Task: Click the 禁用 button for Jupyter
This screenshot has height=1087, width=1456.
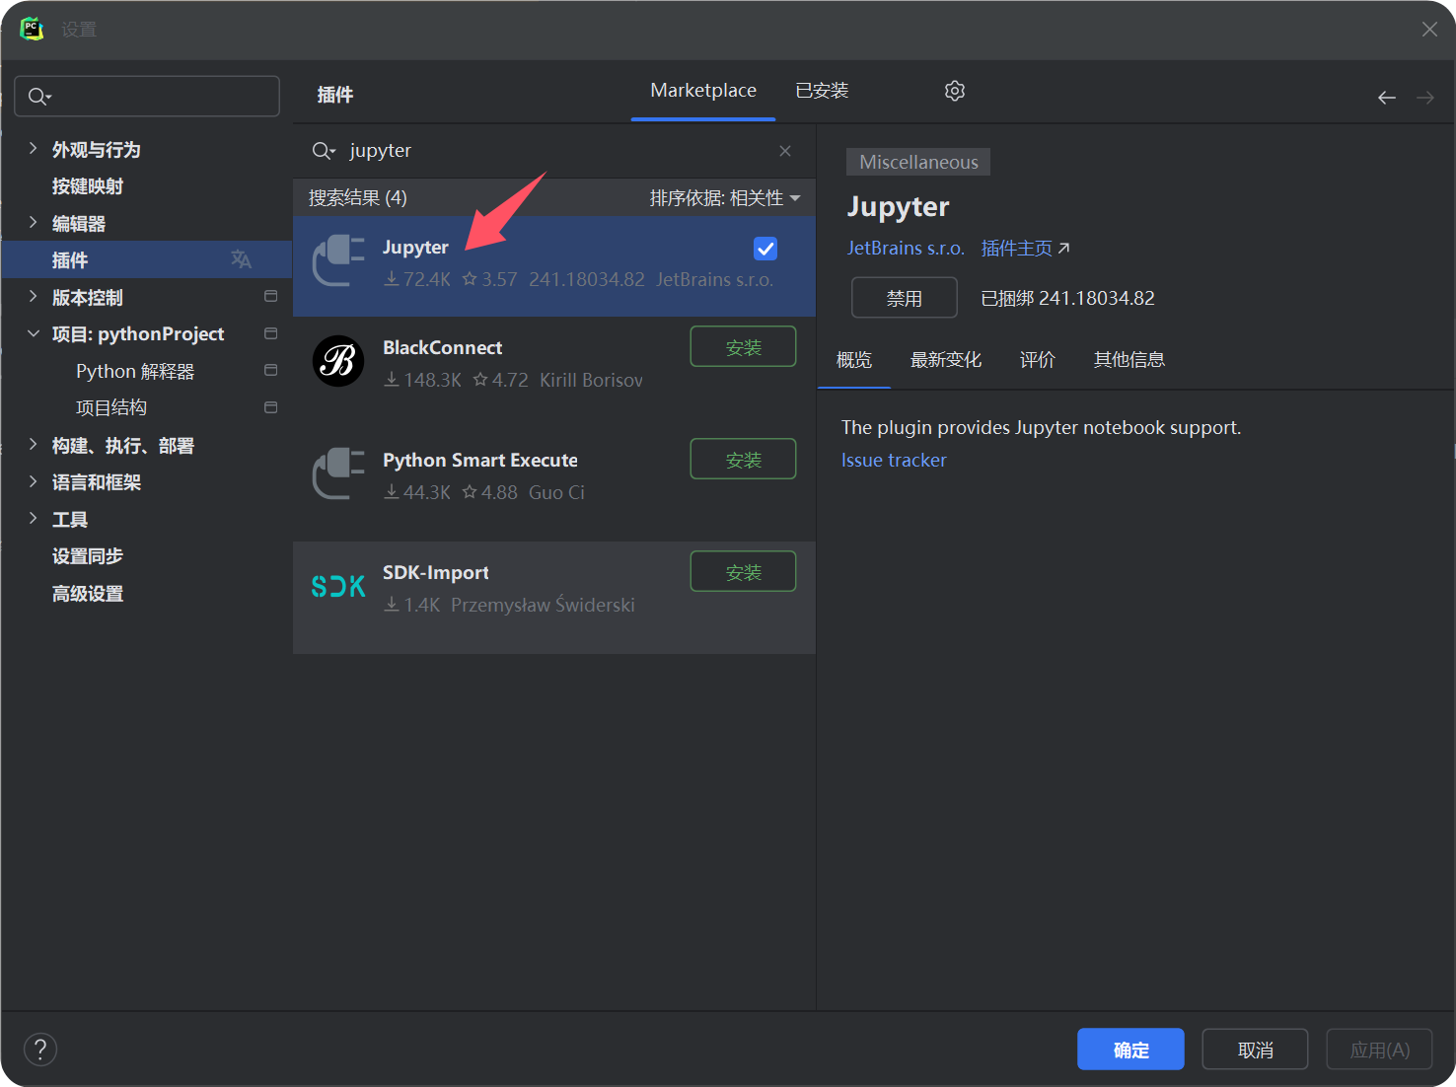Action: pos(905,298)
